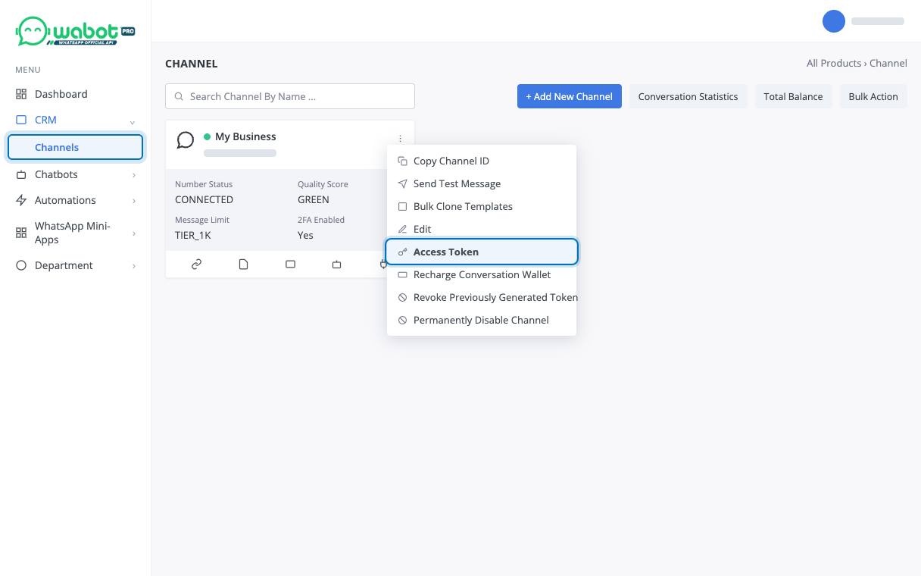Expand the Department submenu arrow

134,266
